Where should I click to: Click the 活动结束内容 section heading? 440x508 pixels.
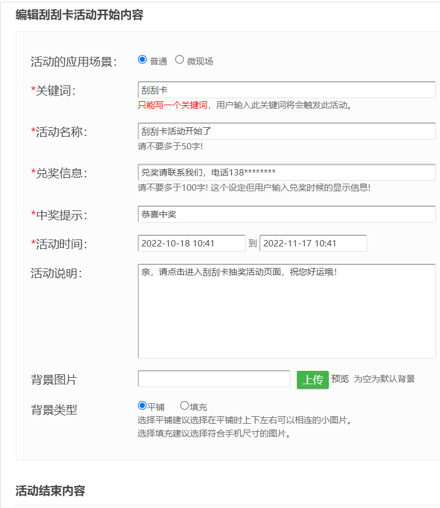pyautogui.click(x=50, y=491)
